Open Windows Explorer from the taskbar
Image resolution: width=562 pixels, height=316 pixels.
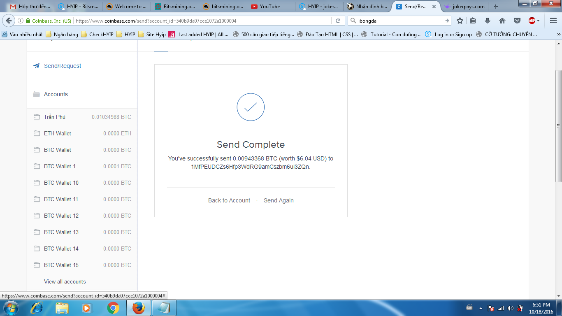coord(62,308)
